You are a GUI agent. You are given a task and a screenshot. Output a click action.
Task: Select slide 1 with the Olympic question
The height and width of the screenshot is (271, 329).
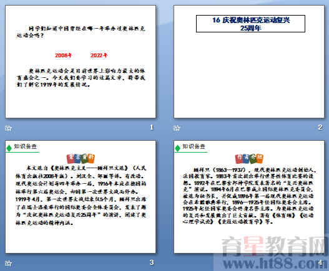pyautogui.click(x=81, y=62)
